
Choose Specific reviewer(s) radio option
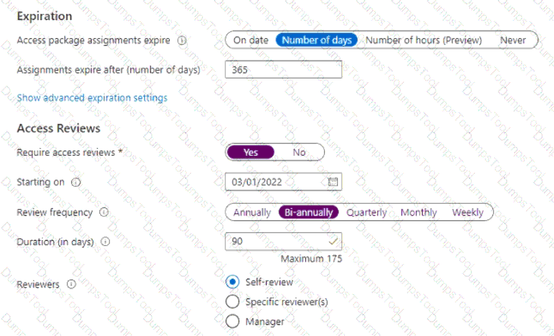click(x=232, y=302)
